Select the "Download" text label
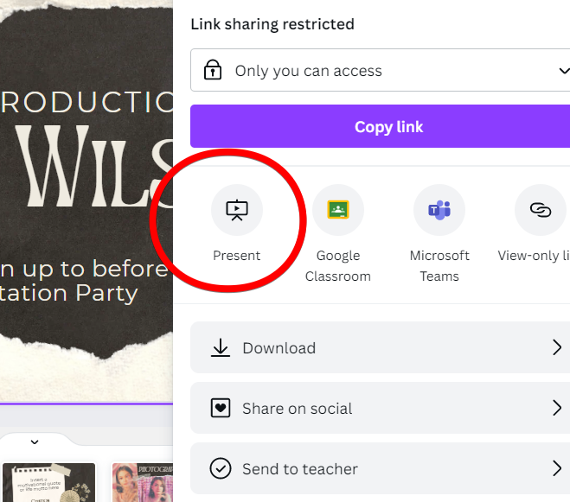The image size is (570, 502). [279, 348]
